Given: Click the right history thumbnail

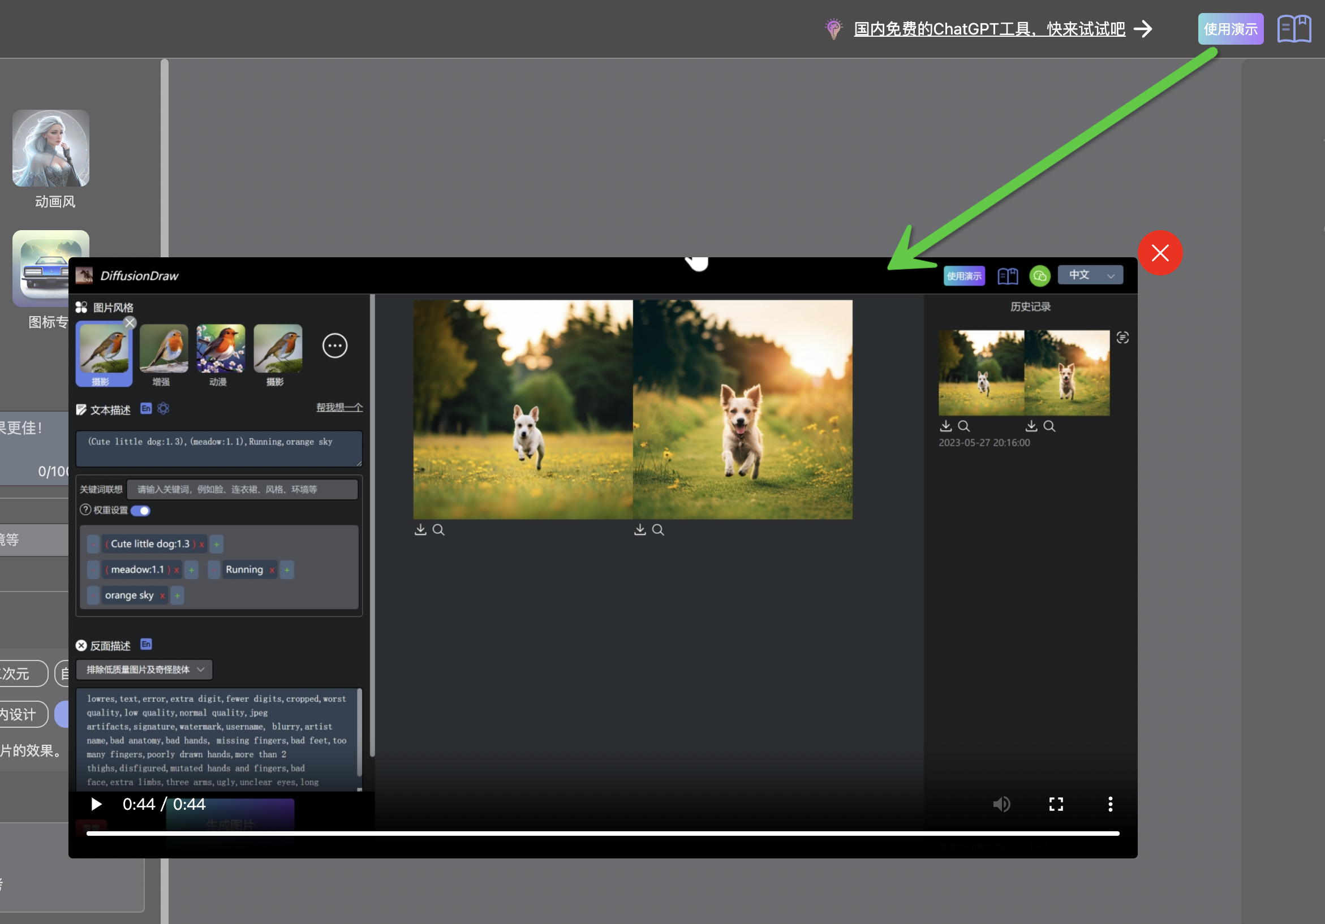Looking at the screenshot, I should point(1067,373).
